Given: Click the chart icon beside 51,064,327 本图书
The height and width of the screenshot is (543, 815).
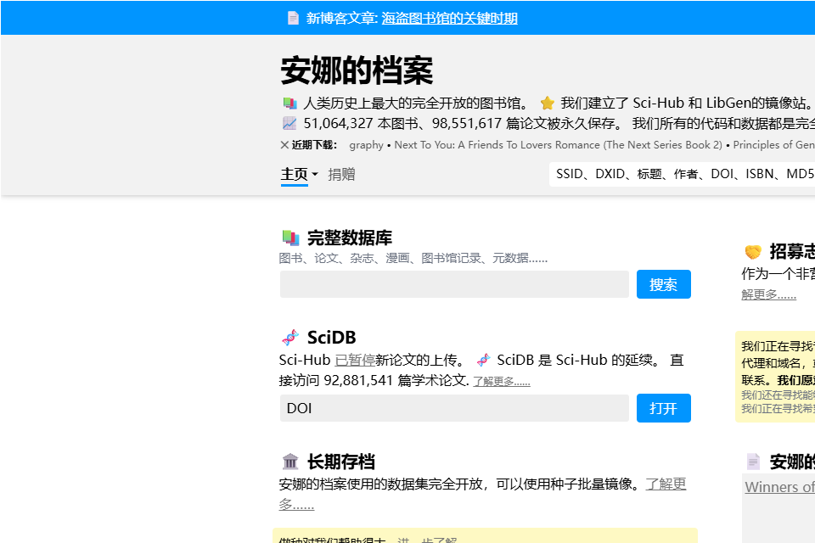Looking at the screenshot, I should tap(289, 124).
